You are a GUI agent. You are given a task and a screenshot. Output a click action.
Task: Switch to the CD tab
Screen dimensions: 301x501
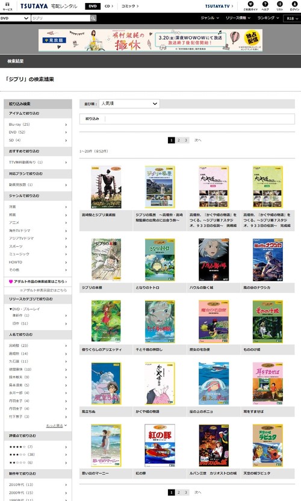(108, 6)
